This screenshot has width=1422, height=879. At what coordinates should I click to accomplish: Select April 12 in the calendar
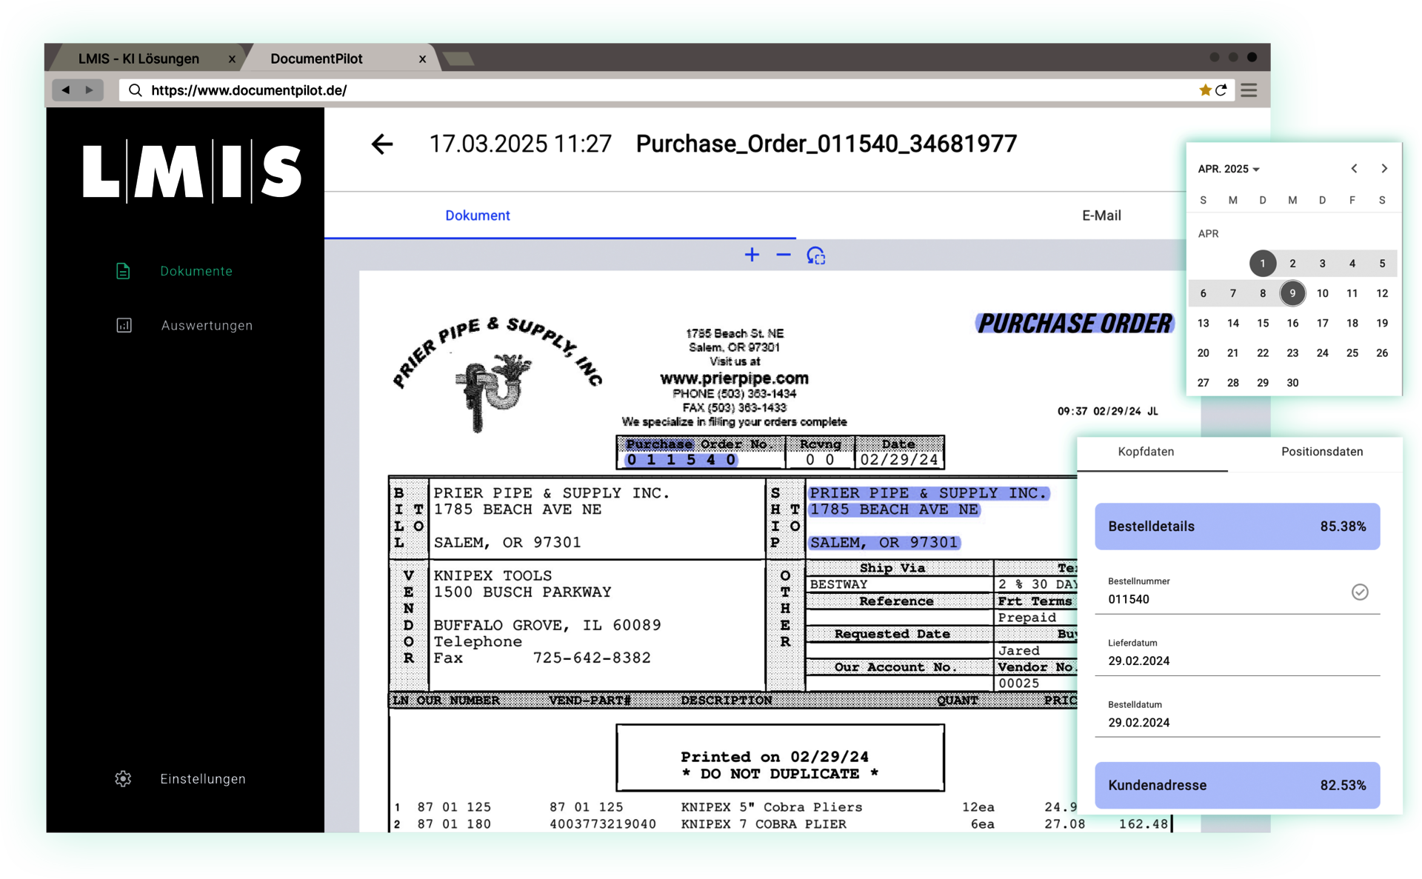click(x=1382, y=293)
